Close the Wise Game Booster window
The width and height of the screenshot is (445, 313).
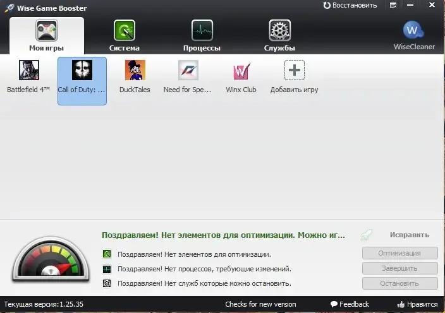coord(432,5)
